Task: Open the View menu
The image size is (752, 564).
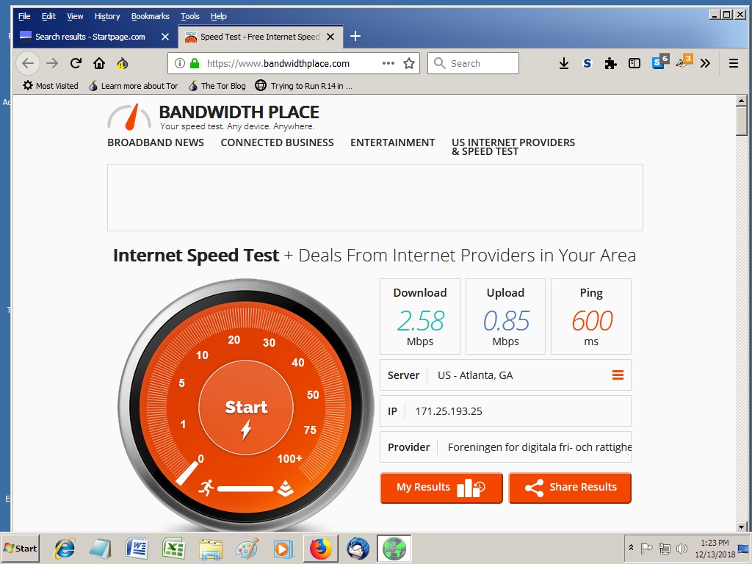Action: pos(75,16)
